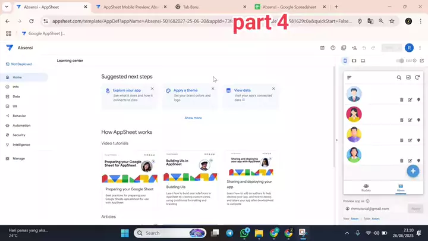Viewport: 428px width, 241px height.
Task: Switch preview to mobile phone view
Action: coord(345,61)
